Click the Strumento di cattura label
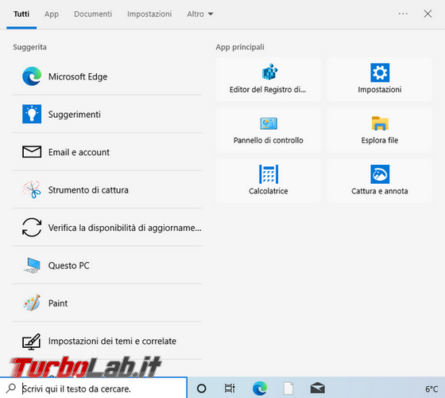 tap(88, 190)
